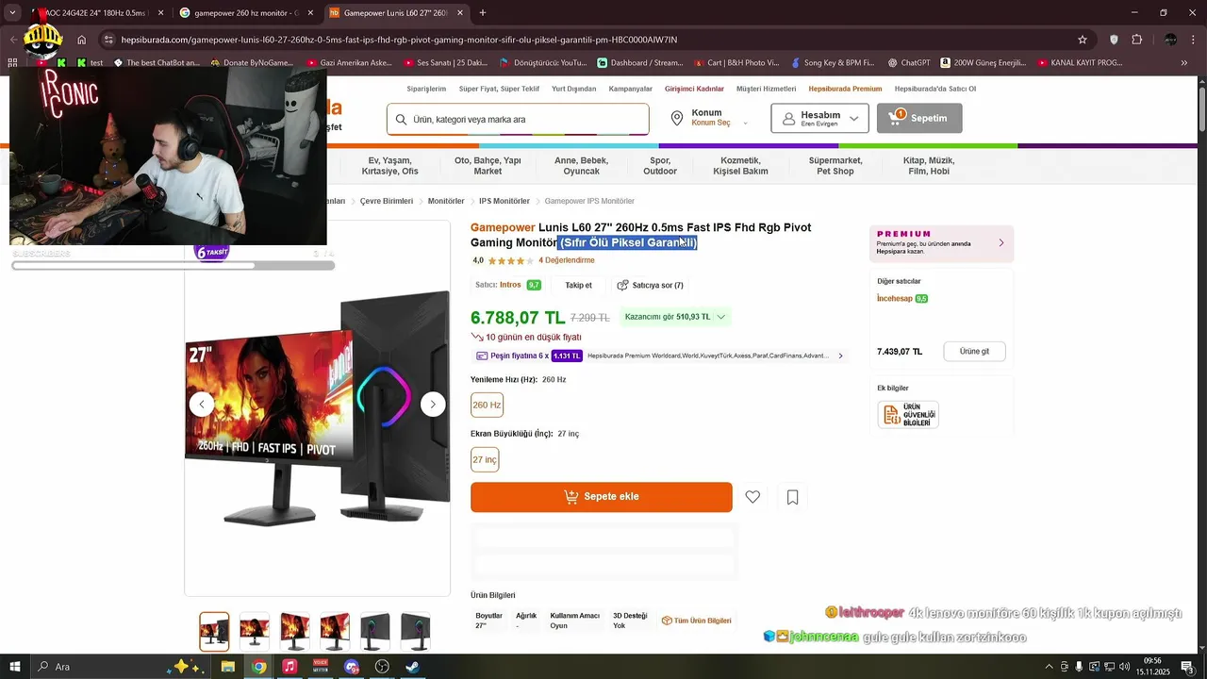Switch to the gamepower 260 hz monitör tab
The width and height of the screenshot is (1207, 679).
[244, 13]
